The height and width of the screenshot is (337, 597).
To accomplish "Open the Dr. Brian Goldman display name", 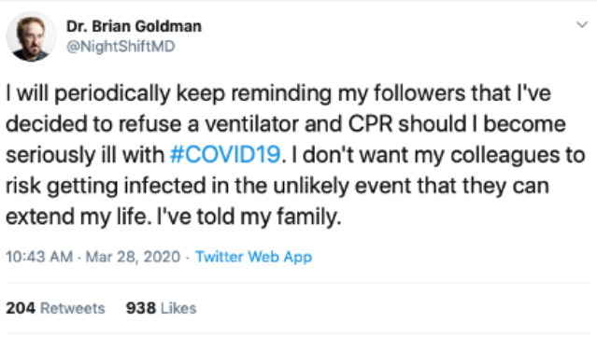I will 134,26.
